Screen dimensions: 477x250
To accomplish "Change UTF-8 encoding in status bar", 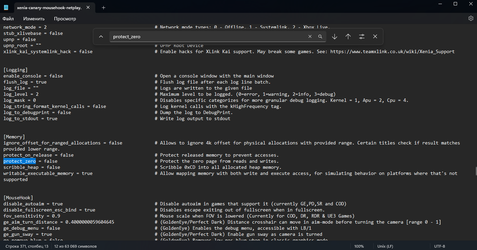I will (x=440, y=246).
